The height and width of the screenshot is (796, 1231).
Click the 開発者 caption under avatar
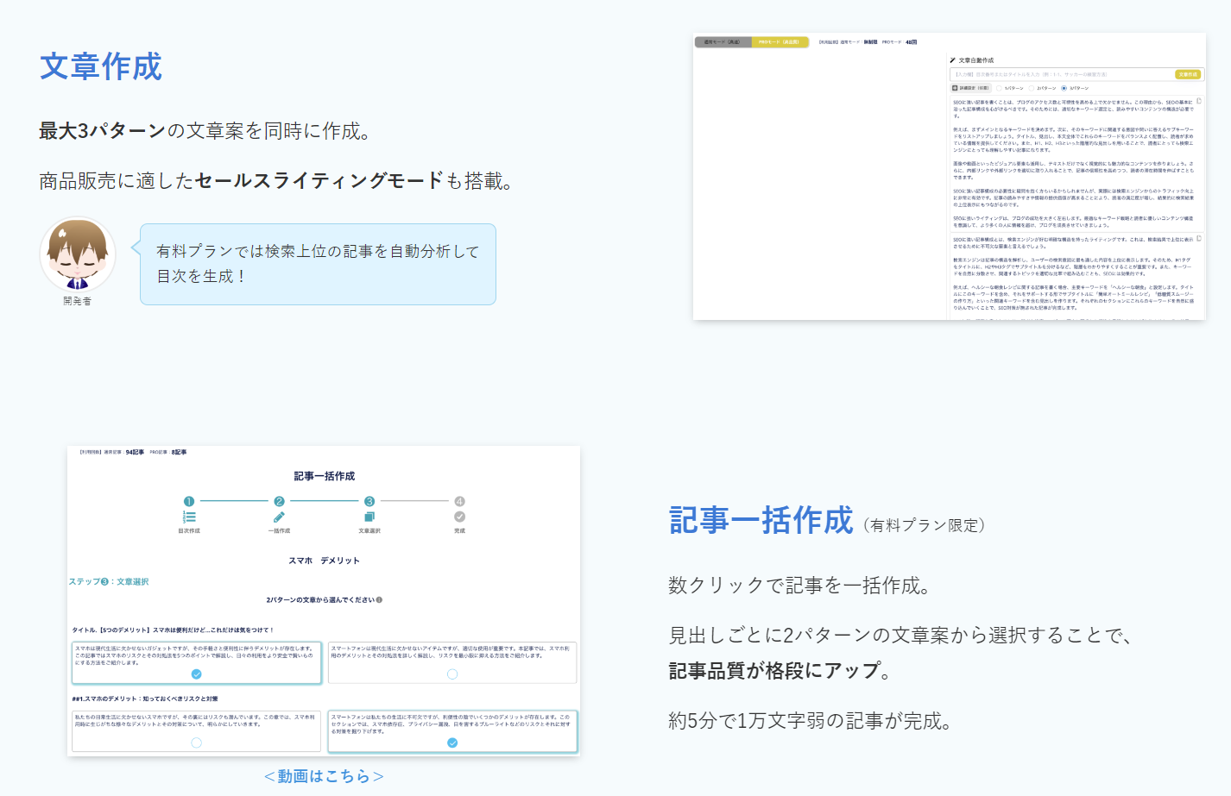(77, 301)
